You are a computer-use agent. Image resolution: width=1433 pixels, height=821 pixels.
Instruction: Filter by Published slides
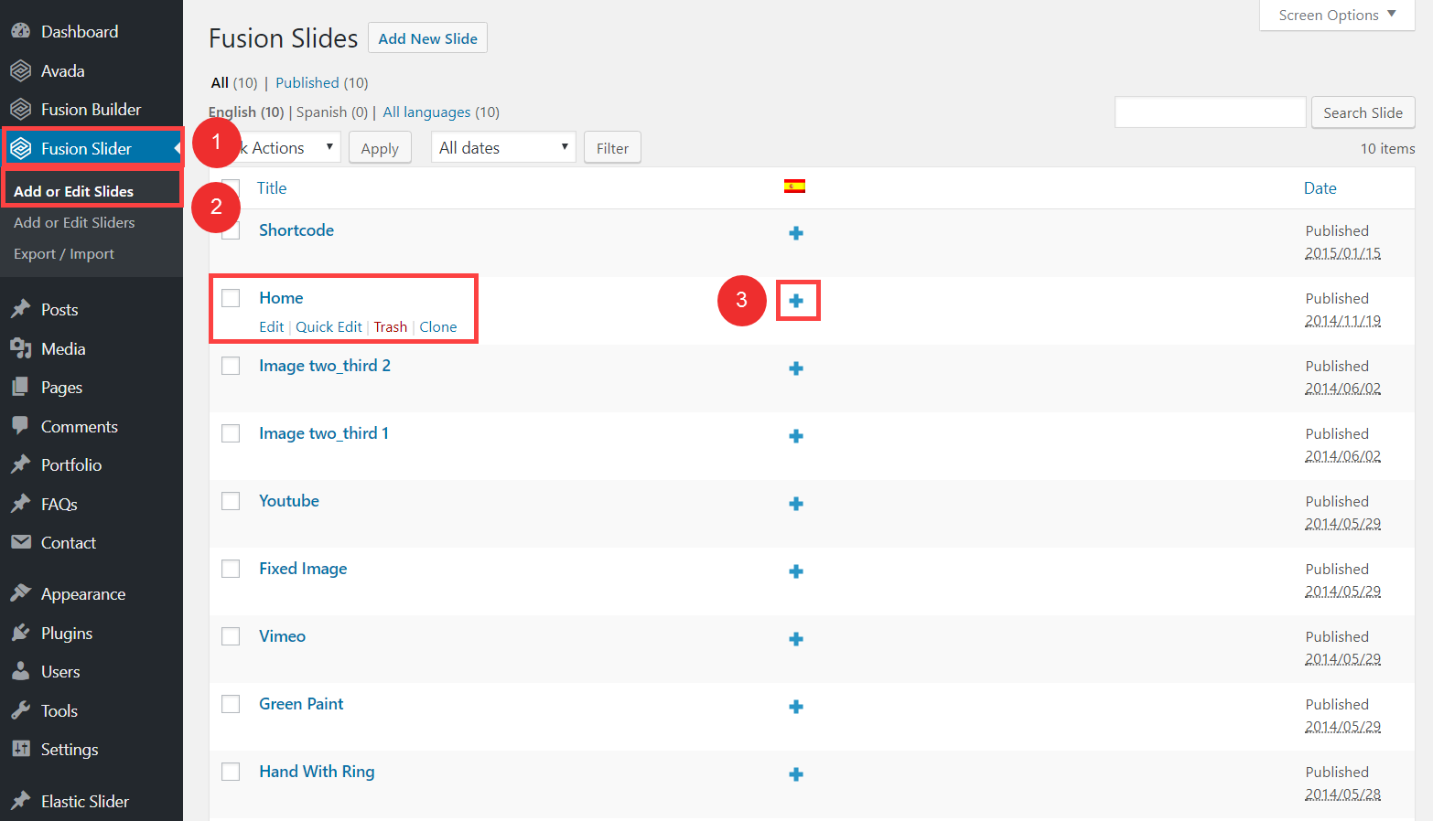307,82
